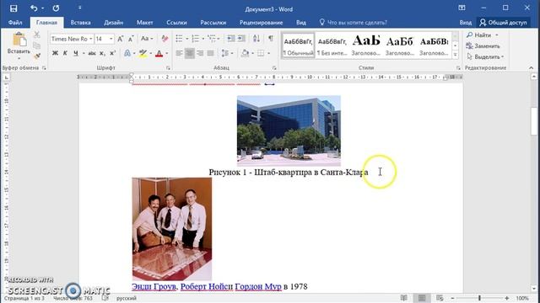Switch to Ссылки tab
The width and height of the screenshot is (540, 303).
pyautogui.click(x=176, y=23)
